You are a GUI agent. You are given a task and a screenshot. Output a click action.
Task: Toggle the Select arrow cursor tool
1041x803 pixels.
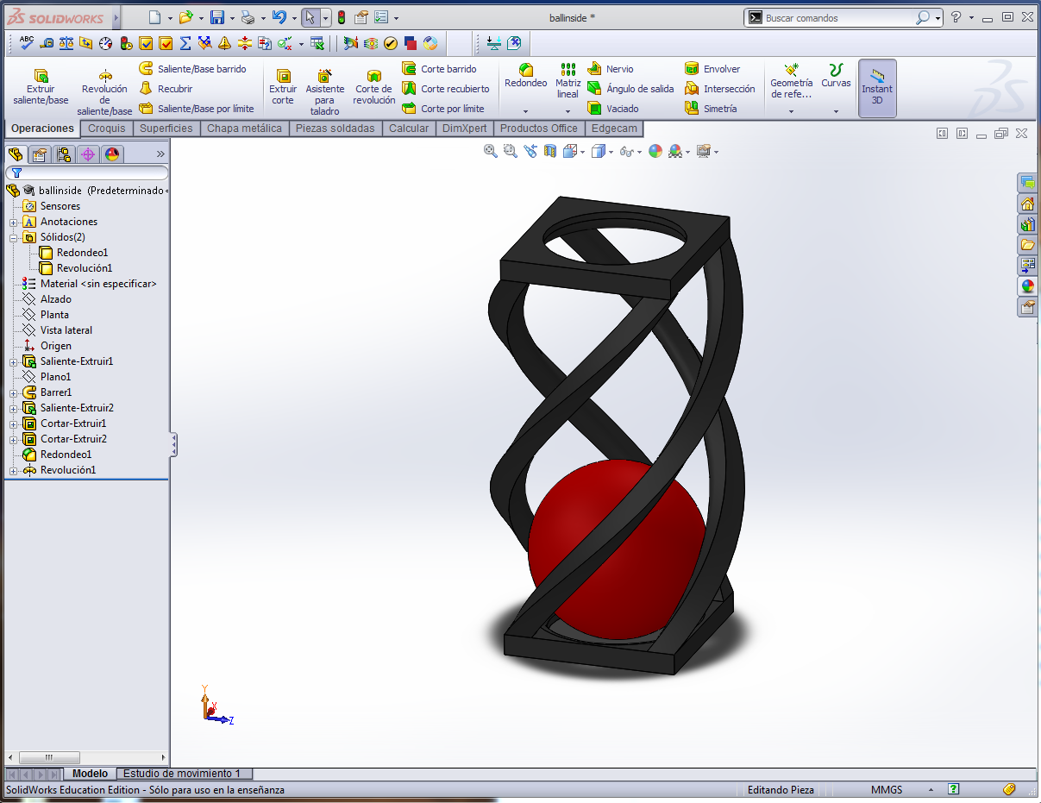[x=310, y=17]
